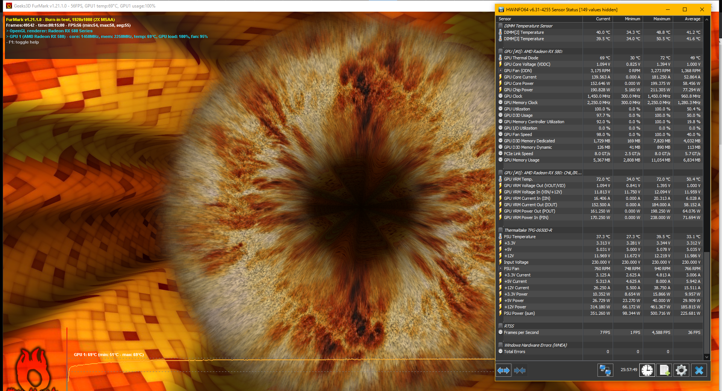Viewport: 722px width, 391px height.
Task: Click the thermometer icon beside GPU Thermal Diode
Action: click(x=500, y=58)
